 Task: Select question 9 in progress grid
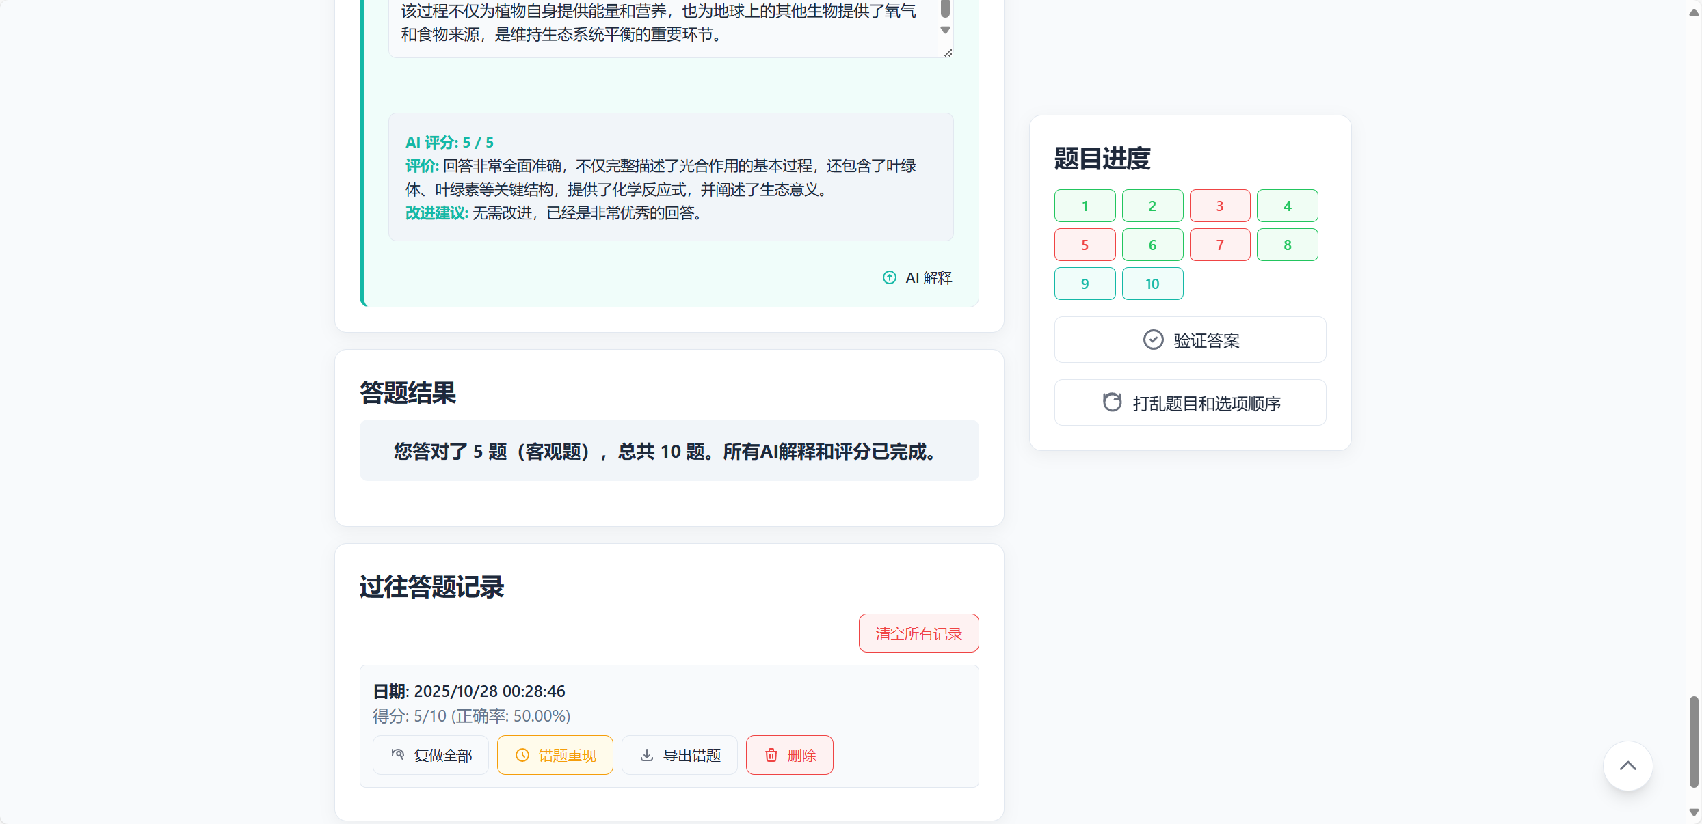1085,284
